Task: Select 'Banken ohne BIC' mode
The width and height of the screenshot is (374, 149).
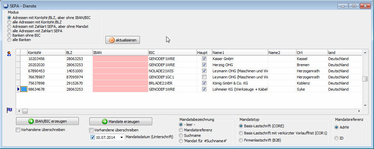Action: pos(9,35)
